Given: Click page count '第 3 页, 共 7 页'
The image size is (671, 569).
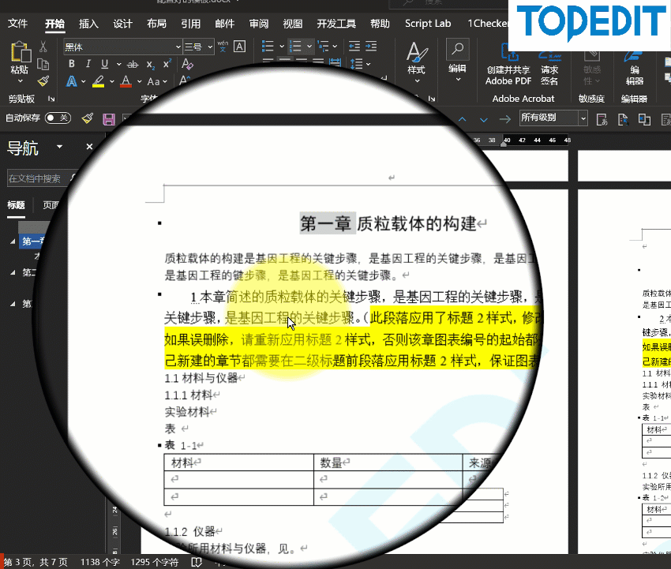Looking at the screenshot, I should tap(36, 562).
